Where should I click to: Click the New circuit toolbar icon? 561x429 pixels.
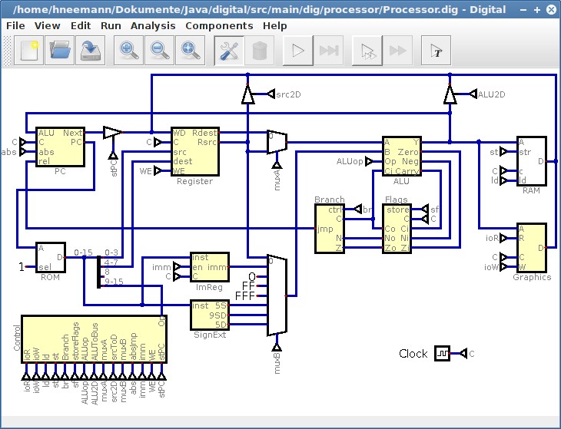click(x=29, y=51)
